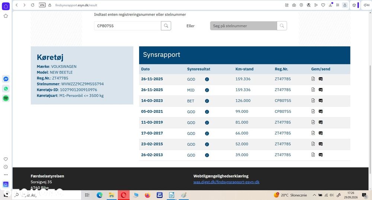Viewport: 372px width, 200px height.
Task: Open the page translate globe icon
Action: (x=309, y=5)
